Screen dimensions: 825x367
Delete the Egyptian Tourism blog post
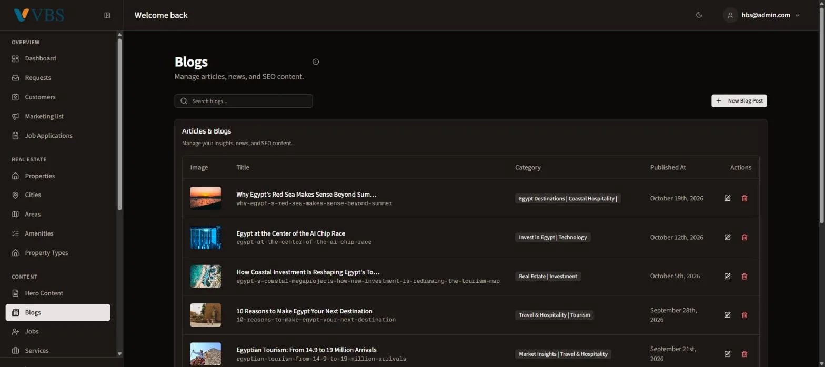click(744, 354)
